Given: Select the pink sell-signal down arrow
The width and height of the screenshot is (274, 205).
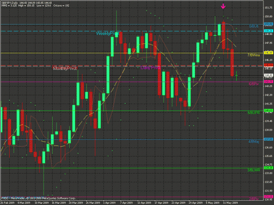Looking at the screenshot, I should [223, 7].
